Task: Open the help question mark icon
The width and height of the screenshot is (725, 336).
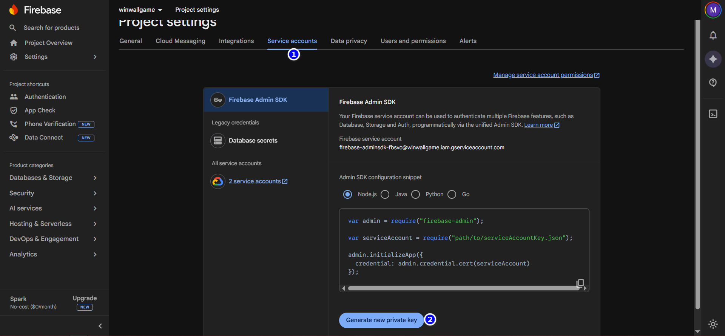Action: coord(713,83)
